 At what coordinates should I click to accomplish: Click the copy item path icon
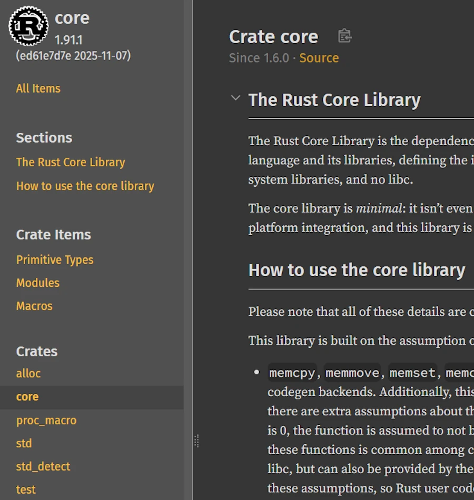344,36
